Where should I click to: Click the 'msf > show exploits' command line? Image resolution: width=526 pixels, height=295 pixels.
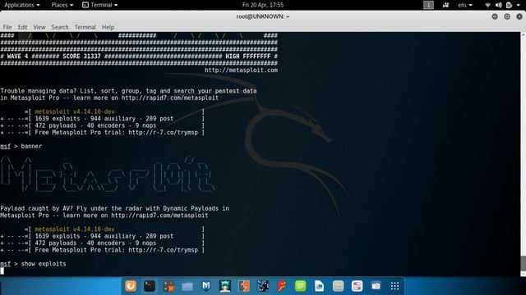(x=33, y=264)
